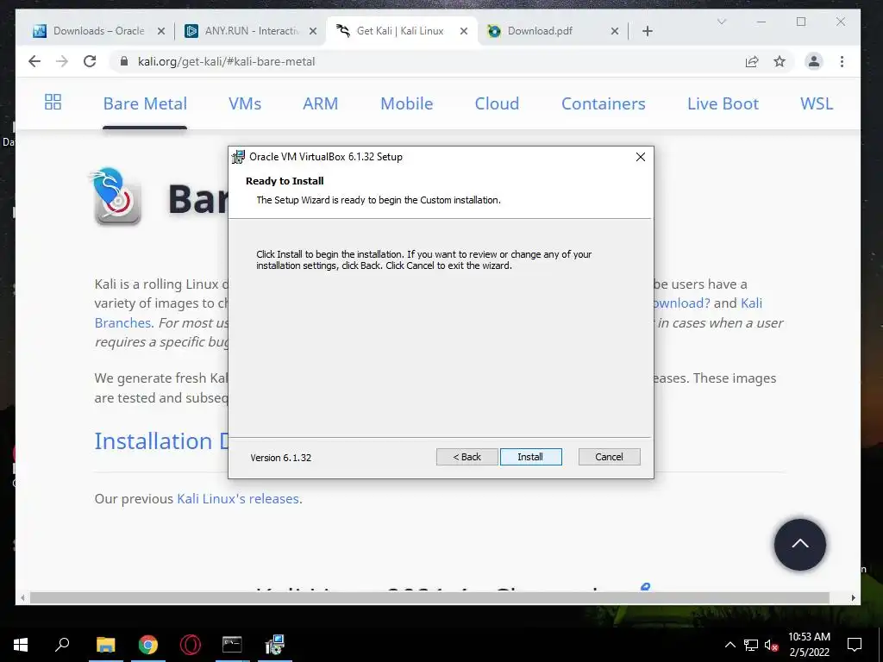Click the horizontal scrollbar of the page
The image size is (883, 662).
point(429,597)
